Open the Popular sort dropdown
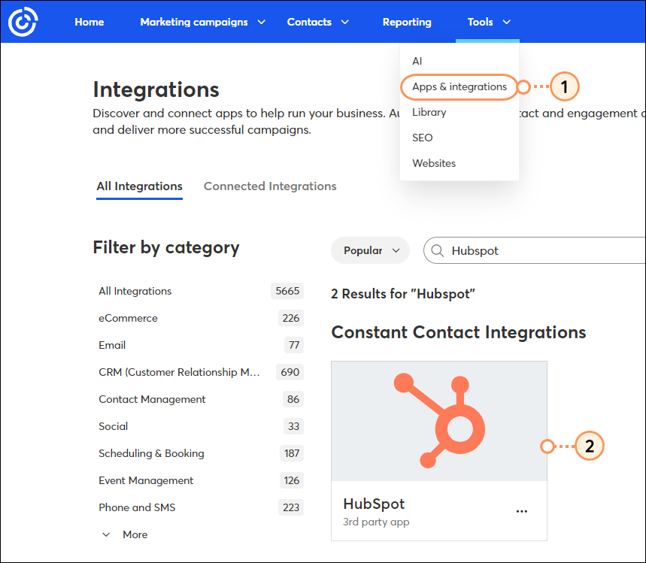This screenshot has width=646, height=563. coord(369,250)
